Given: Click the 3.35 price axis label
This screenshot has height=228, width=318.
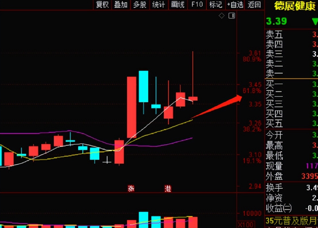Looking at the screenshot, I should pyautogui.click(x=255, y=105).
